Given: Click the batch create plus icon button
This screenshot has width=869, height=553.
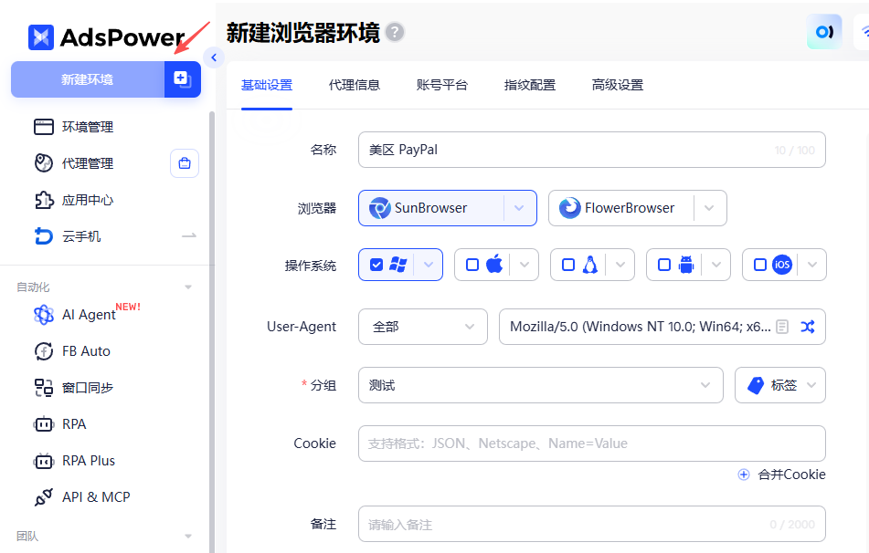Looking at the screenshot, I should pyautogui.click(x=183, y=79).
